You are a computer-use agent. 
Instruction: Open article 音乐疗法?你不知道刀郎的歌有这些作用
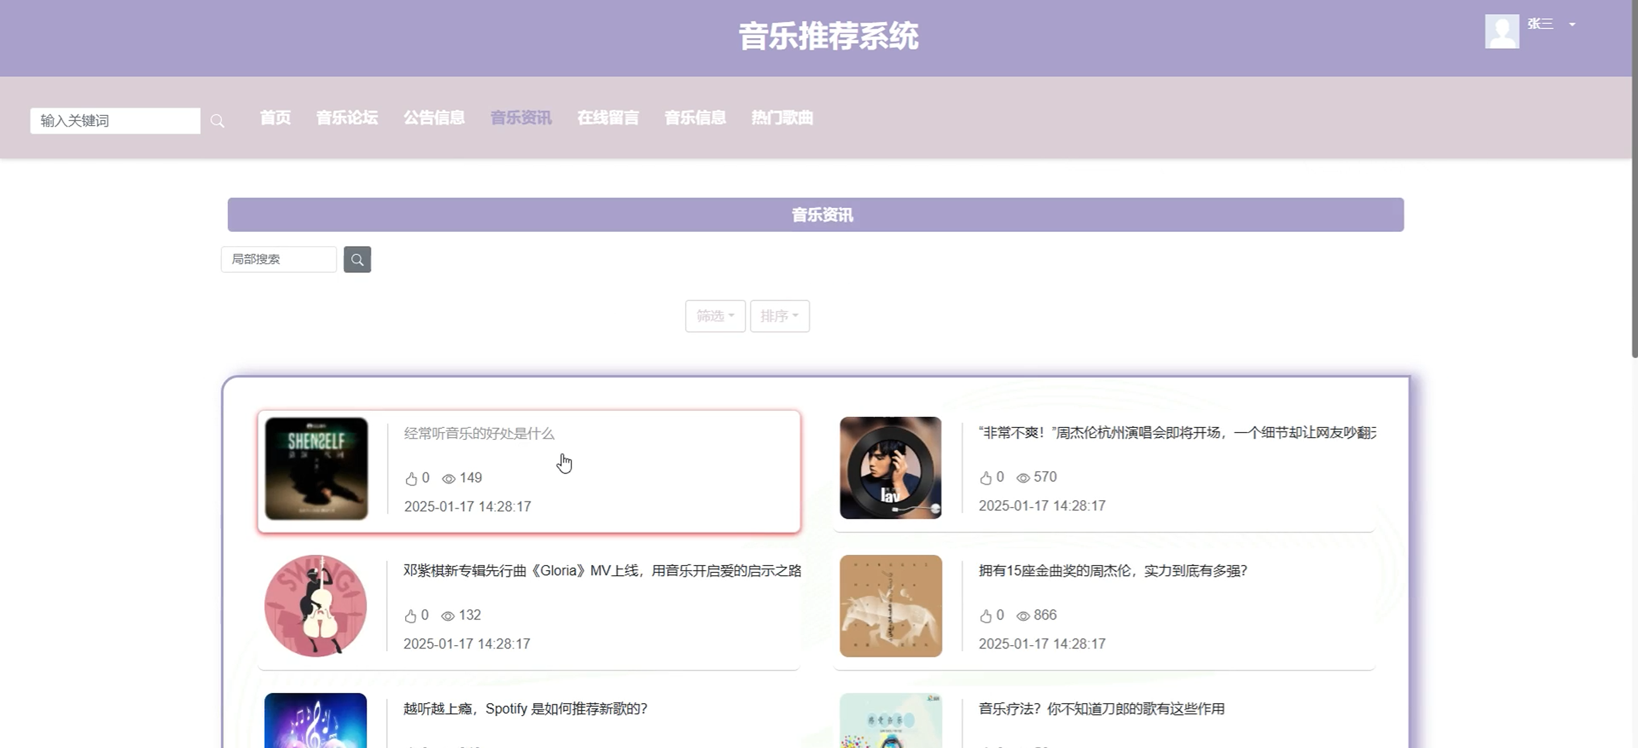[x=1101, y=709]
